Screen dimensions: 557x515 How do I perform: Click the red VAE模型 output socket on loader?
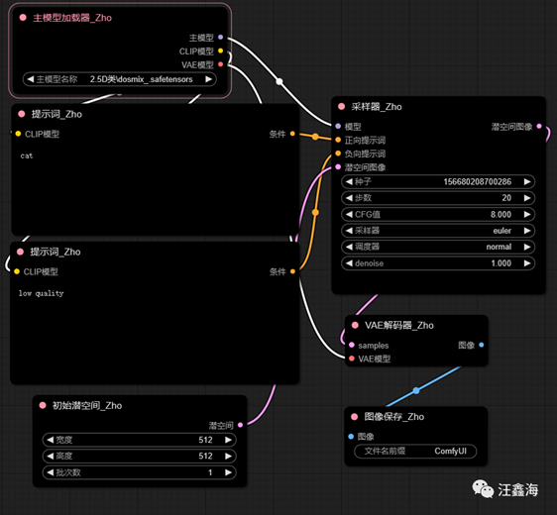pyautogui.click(x=221, y=64)
